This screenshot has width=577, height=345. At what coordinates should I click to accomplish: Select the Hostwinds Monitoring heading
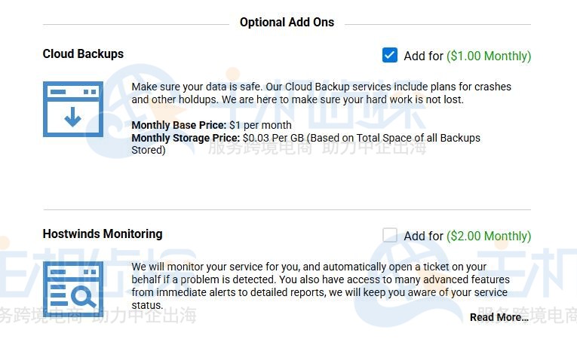(x=102, y=234)
